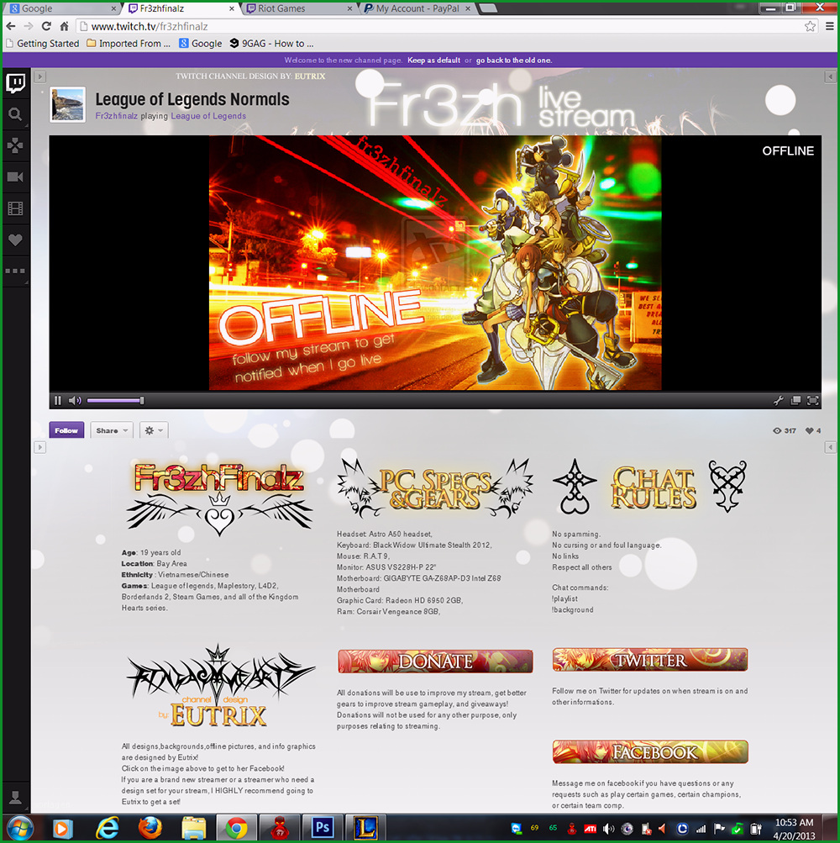Image resolution: width=840 pixels, height=843 pixels.
Task: Open Getting Started bookmark
Action: pyautogui.click(x=43, y=44)
